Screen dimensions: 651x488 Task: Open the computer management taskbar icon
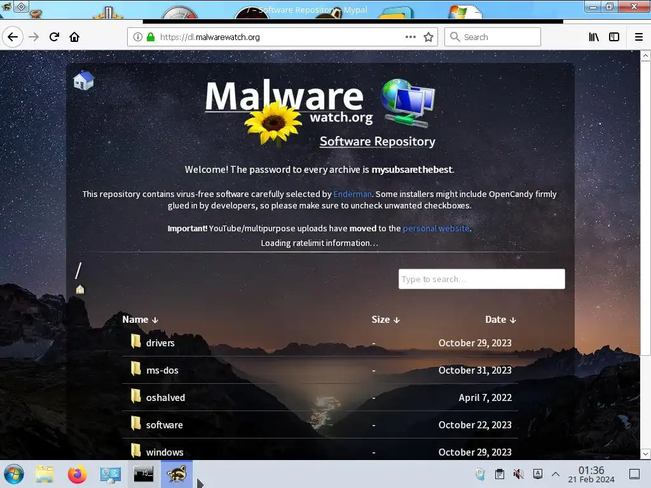pos(110,474)
